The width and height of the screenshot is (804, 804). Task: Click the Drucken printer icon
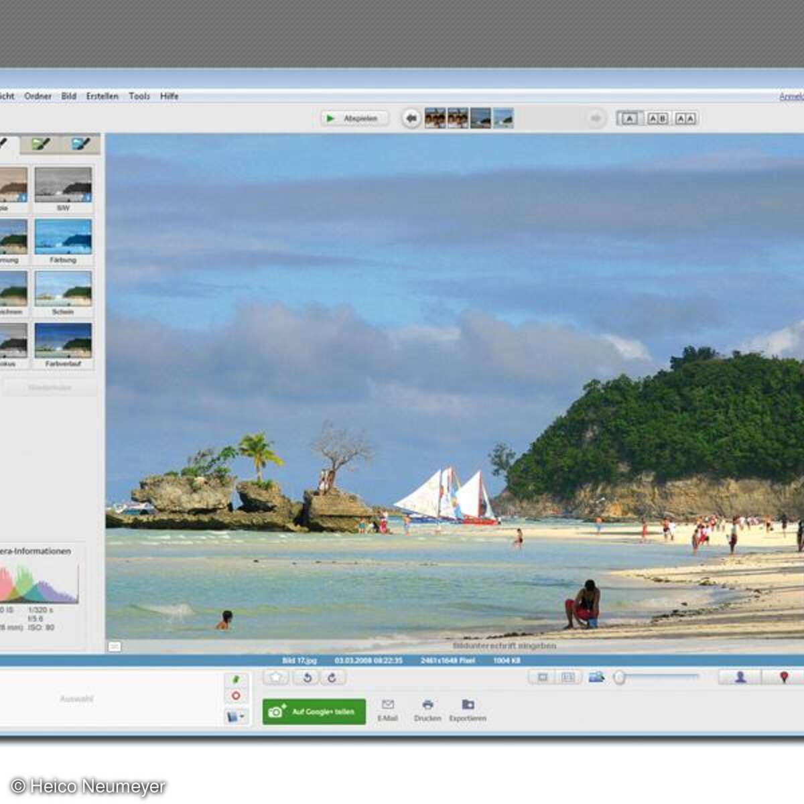(427, 706)
